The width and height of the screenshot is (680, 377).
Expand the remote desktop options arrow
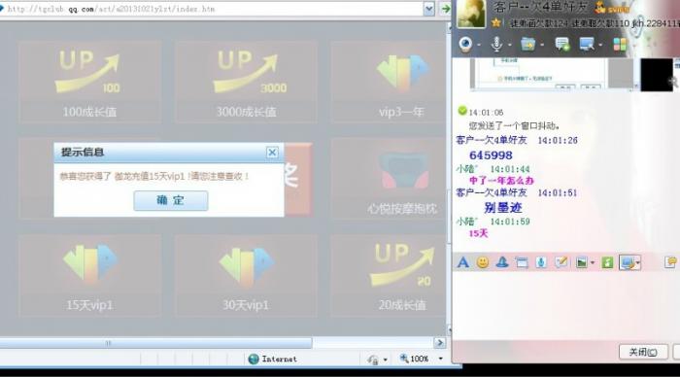[x=600, y=45]
